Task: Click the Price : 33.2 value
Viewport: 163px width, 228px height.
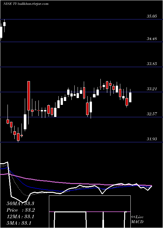Action: (x=21, y=210)
